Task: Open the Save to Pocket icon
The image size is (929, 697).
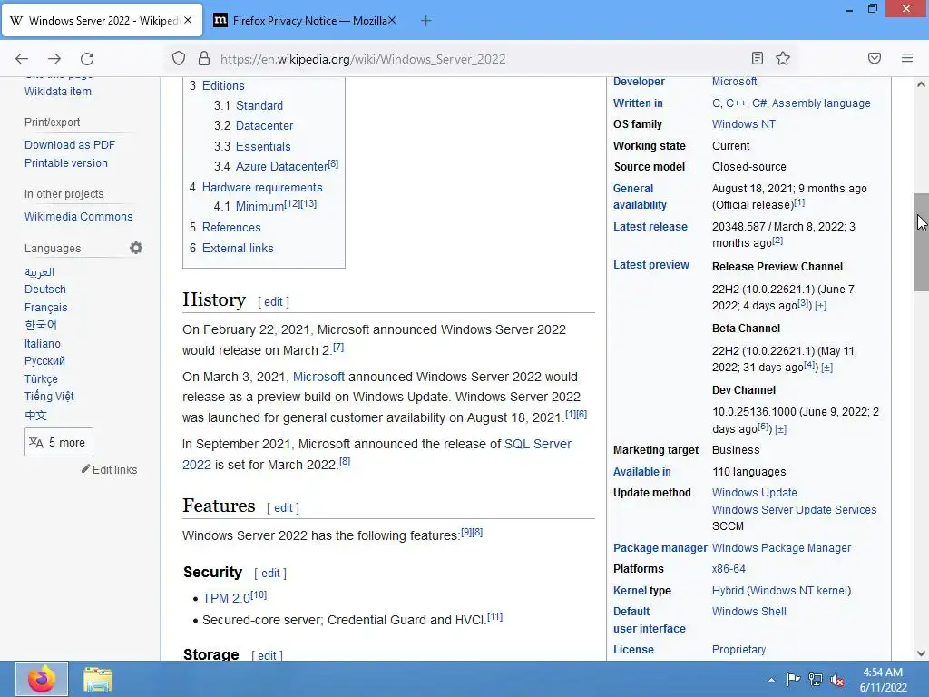Action: tap(875, 58)
